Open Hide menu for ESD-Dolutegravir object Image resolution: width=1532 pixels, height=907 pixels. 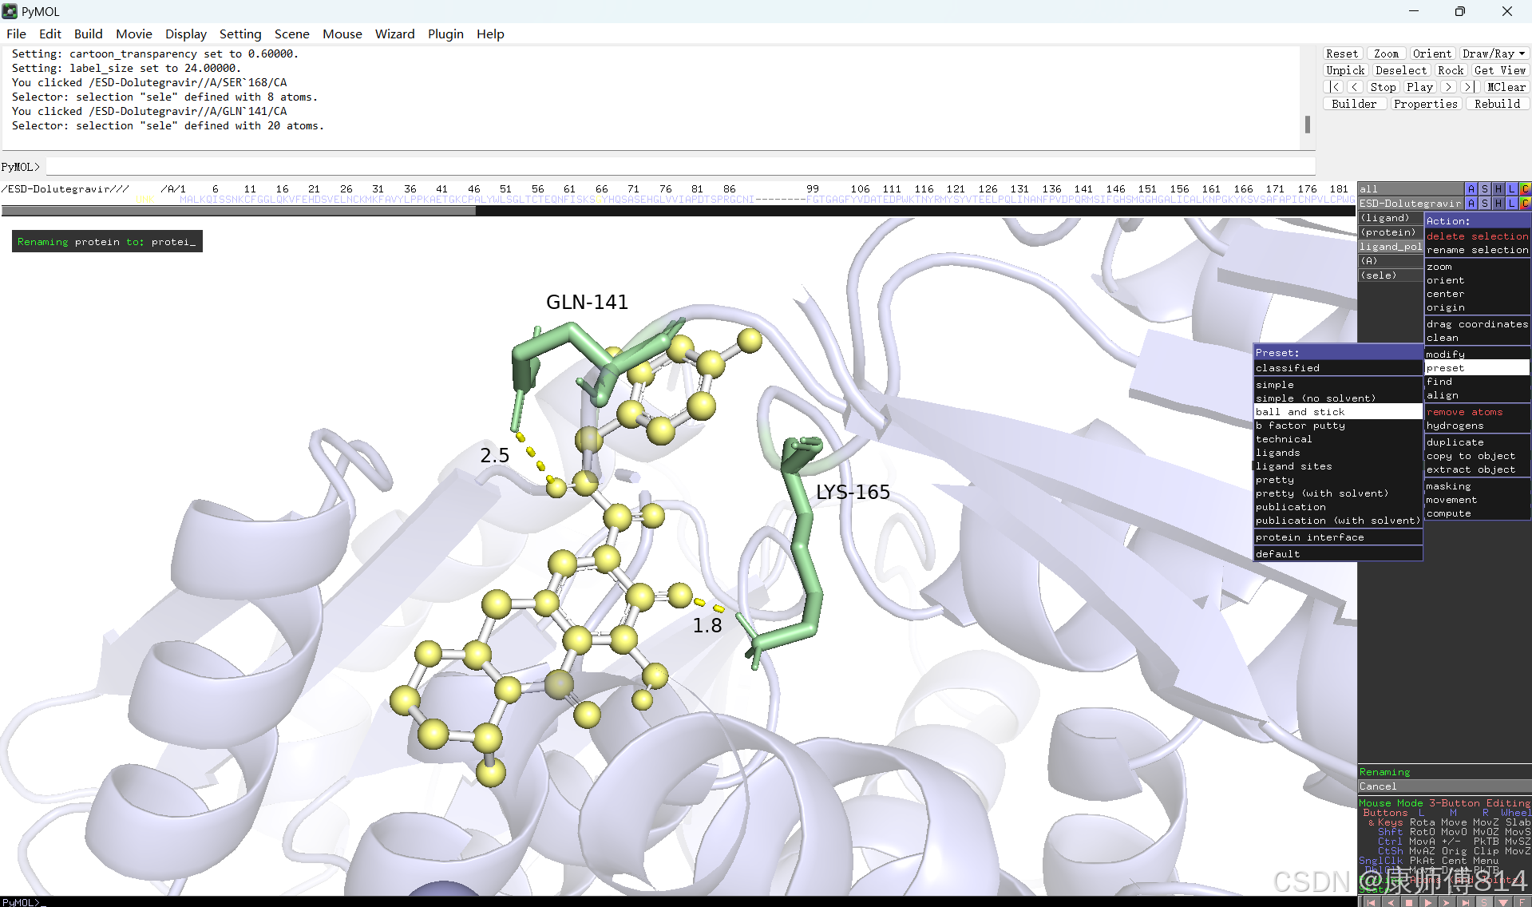coord(1498,204)
